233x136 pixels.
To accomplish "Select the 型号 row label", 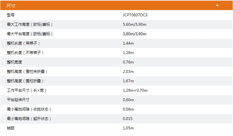I will pyautogui.click(x=11, y=15).
